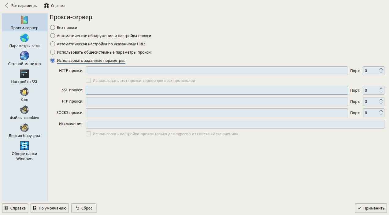Screen dimensions: 389x215
Task: Increase the HTTP proxy port value
Action: (x=381, y=69)
